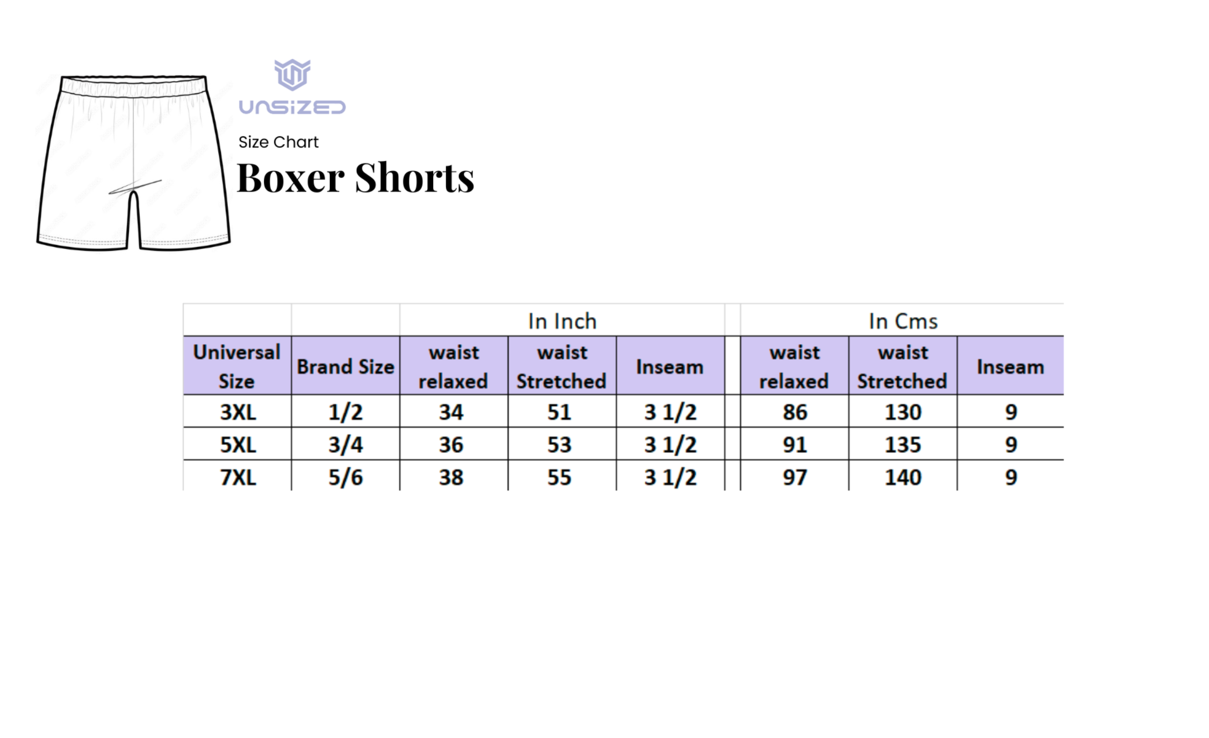Select the In Inch column group header
This screenshot has width=1209, height=738.
(562, 321)
